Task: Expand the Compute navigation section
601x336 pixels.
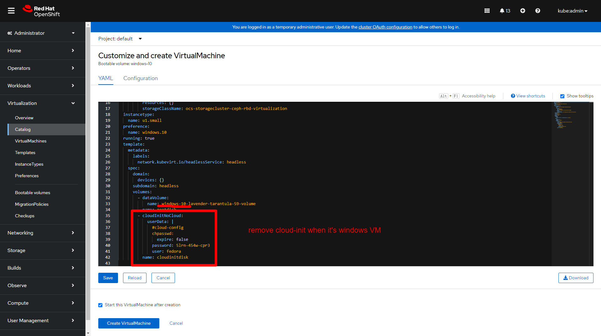Action: point(43,303)
